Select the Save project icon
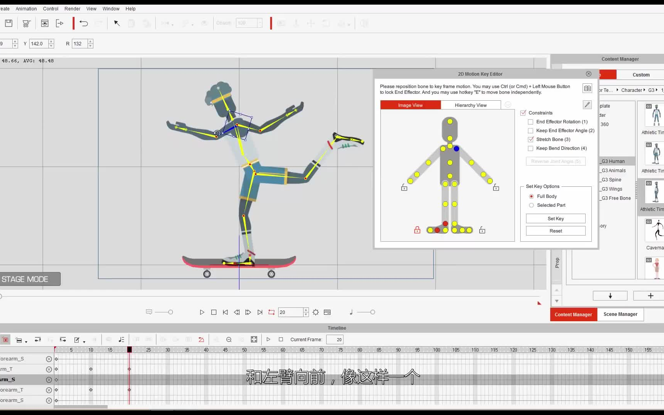This screenshot has width=664, height=415. 8,23
